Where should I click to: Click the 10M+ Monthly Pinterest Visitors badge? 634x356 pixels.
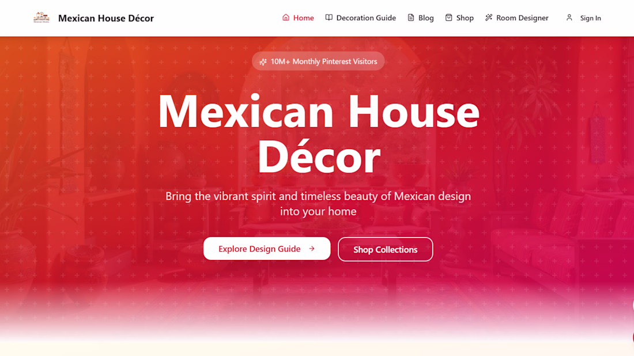[x=318, y=62]
